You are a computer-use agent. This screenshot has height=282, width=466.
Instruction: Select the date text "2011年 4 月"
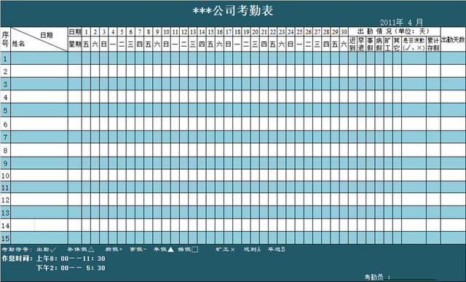tap(401, 23)
